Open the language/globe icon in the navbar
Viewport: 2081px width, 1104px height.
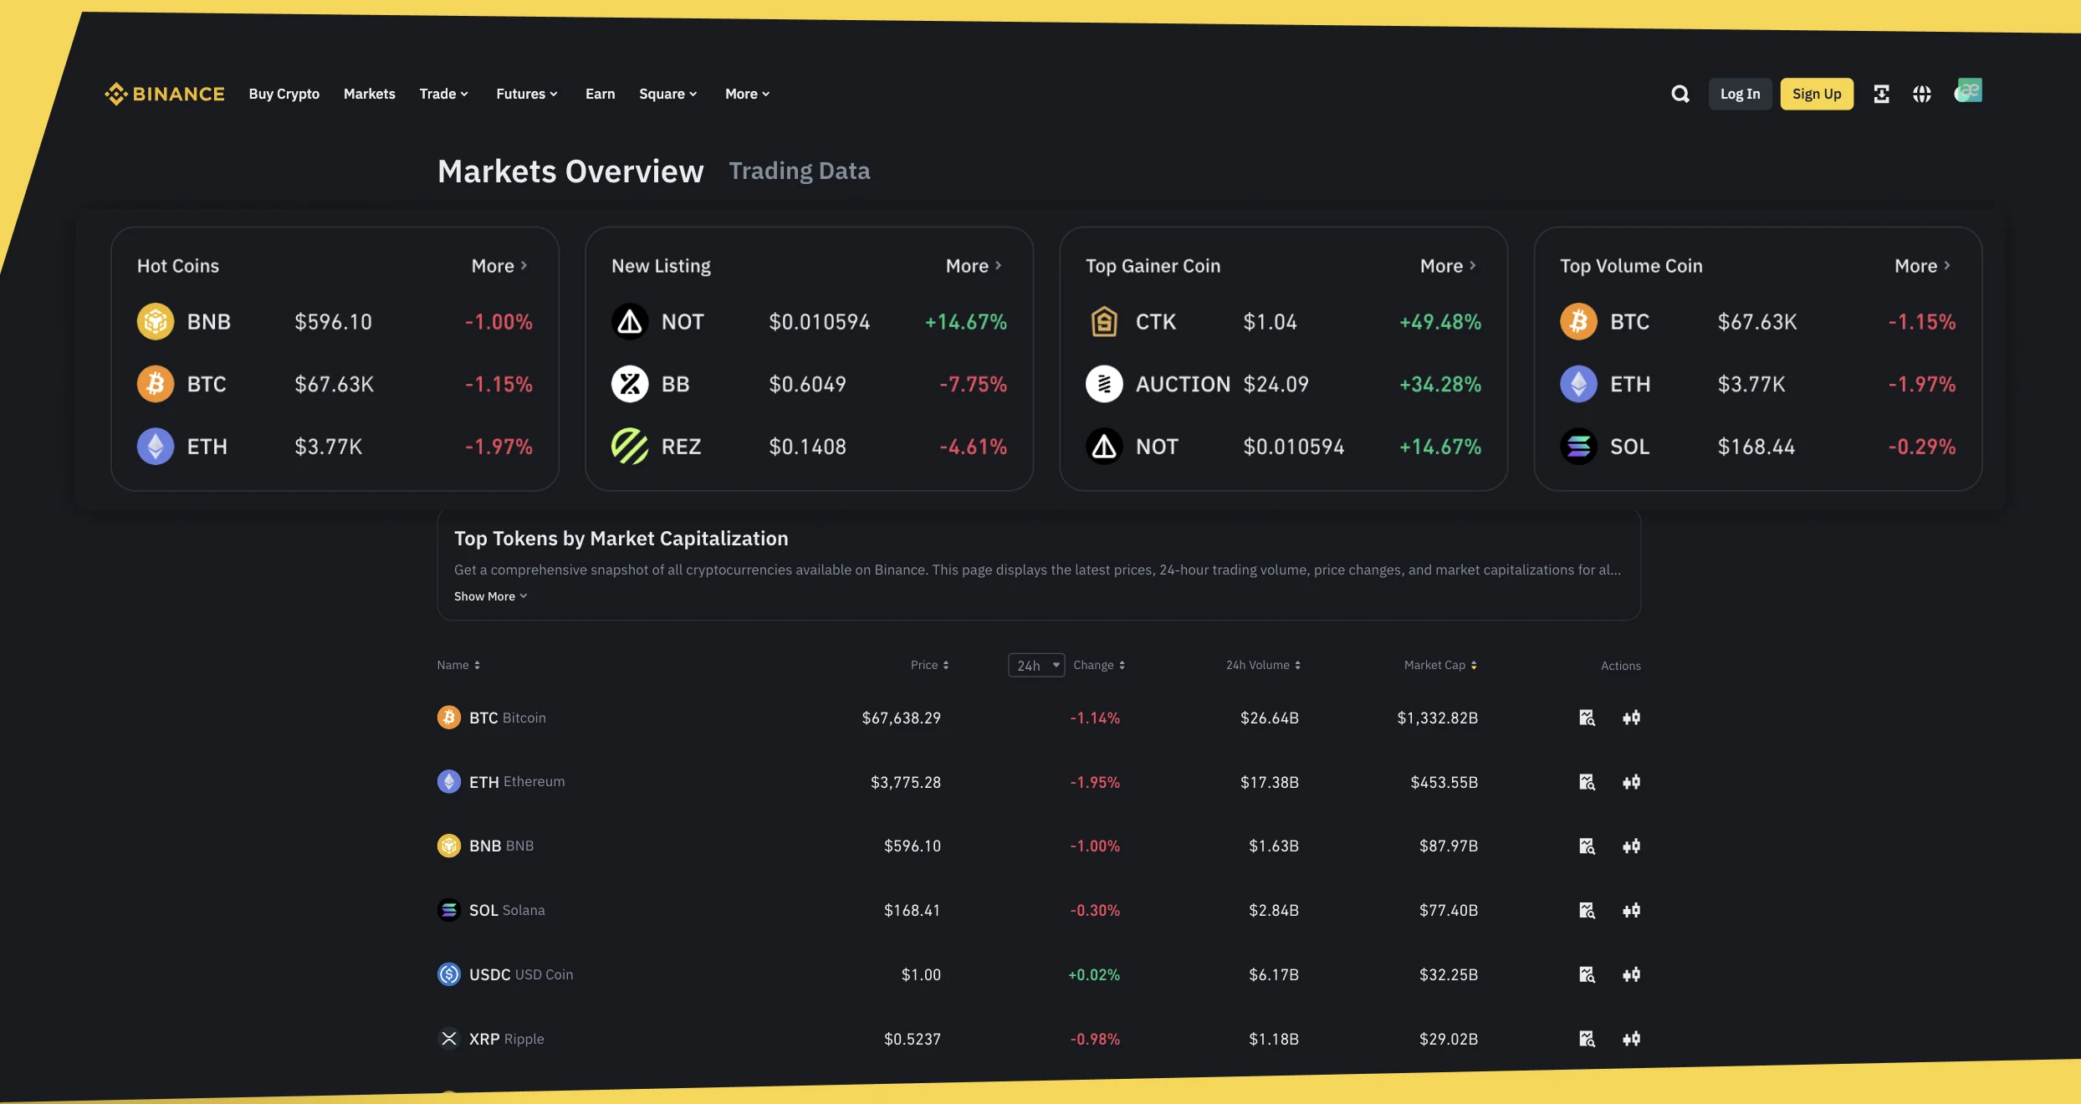1922,94
